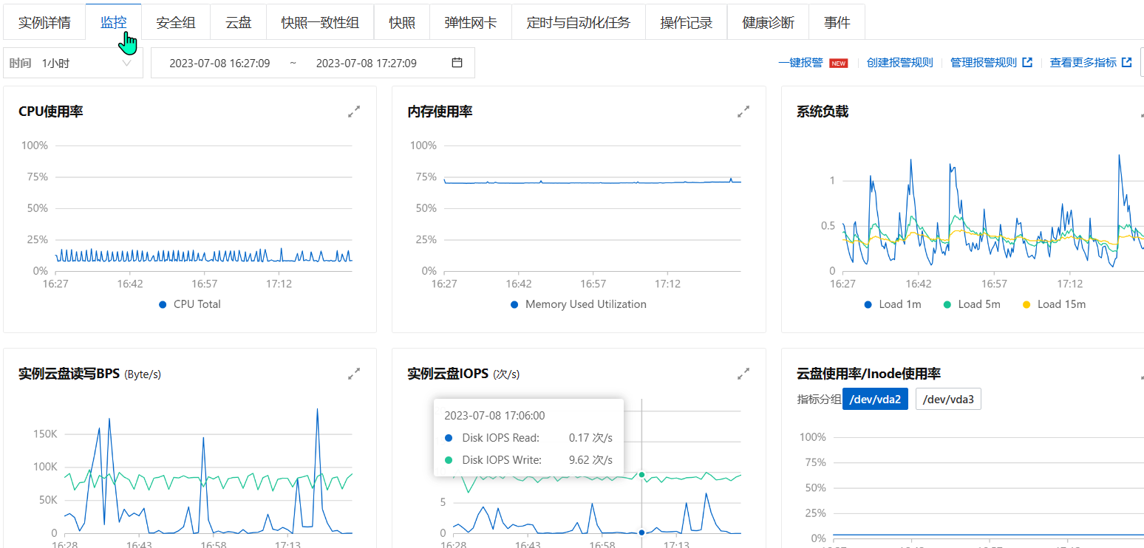This screenshot has height=548, width=1144.
Task: Toggle Load 1m legend series
Action: click(x=892, y=304)
